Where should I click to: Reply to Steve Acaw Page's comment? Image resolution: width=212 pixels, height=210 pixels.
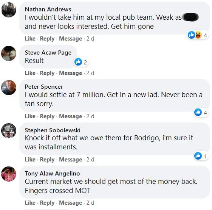[x=47, y=73]
